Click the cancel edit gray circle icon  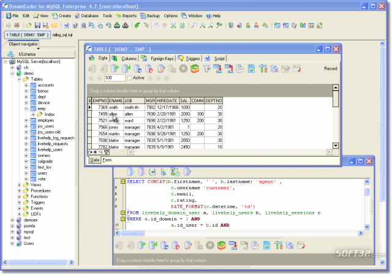pyautogui.click(x=184, y=69)
